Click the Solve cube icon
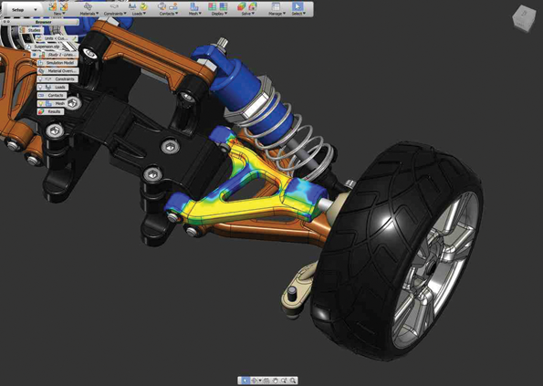Viewport: 543px width, 386px height. [241, 6]
